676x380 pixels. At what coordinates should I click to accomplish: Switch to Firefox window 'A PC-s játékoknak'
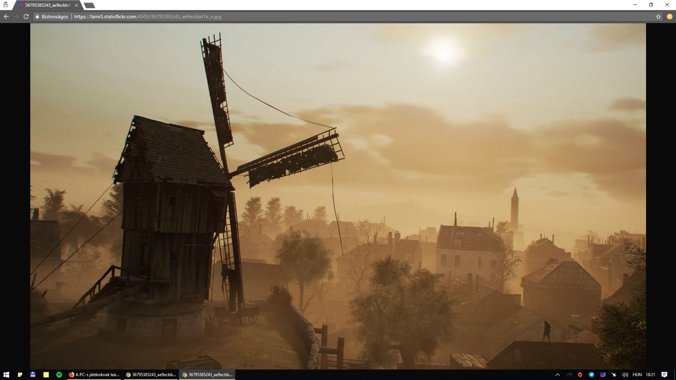(94, 375)
